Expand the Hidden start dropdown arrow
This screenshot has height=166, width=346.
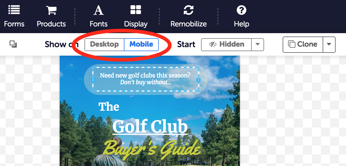pyautogui.click(x=257, y=44)
